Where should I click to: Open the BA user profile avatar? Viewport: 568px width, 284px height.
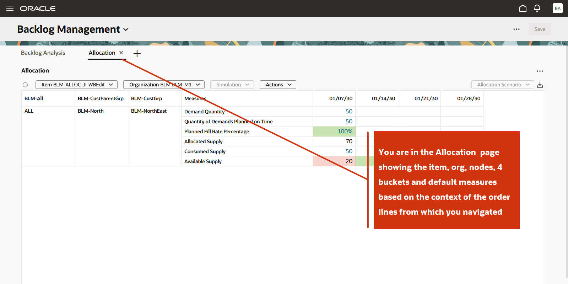coord(558,8)
